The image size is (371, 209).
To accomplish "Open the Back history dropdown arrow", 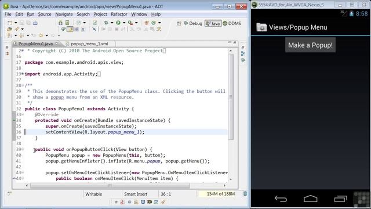I will tap(47, 35).
